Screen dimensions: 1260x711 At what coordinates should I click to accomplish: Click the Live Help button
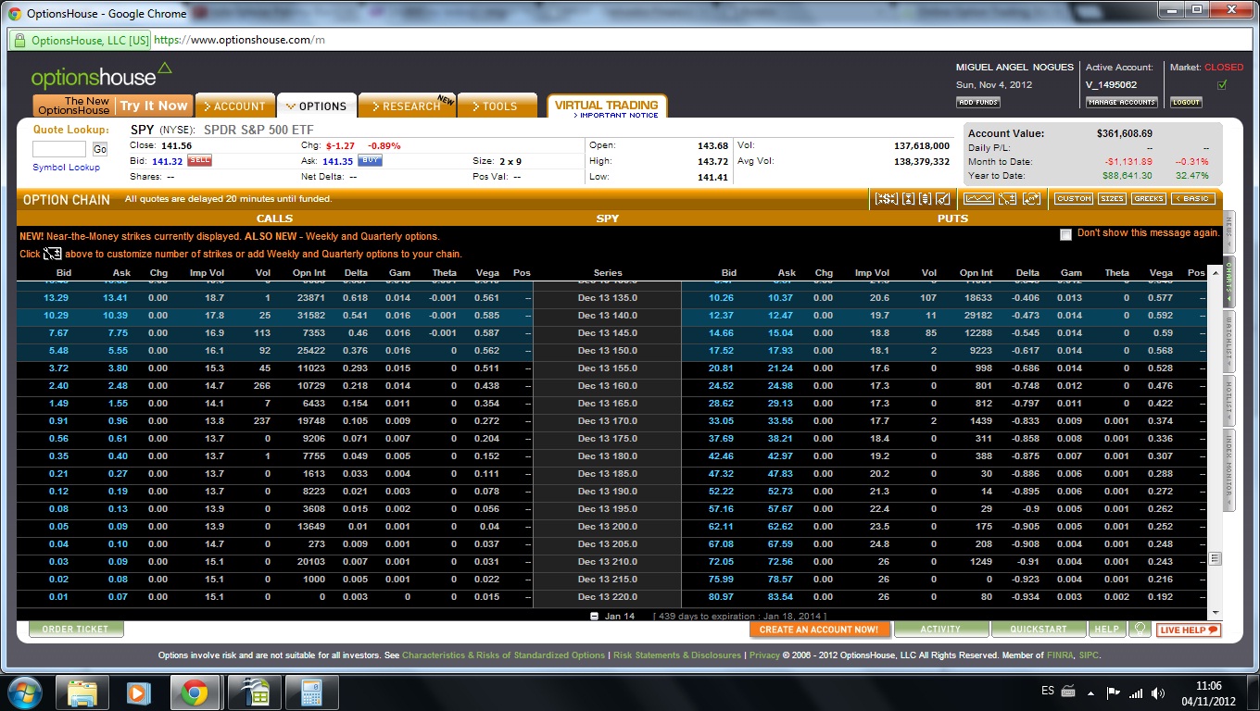pyautogui.click(x=1189, y=630)
